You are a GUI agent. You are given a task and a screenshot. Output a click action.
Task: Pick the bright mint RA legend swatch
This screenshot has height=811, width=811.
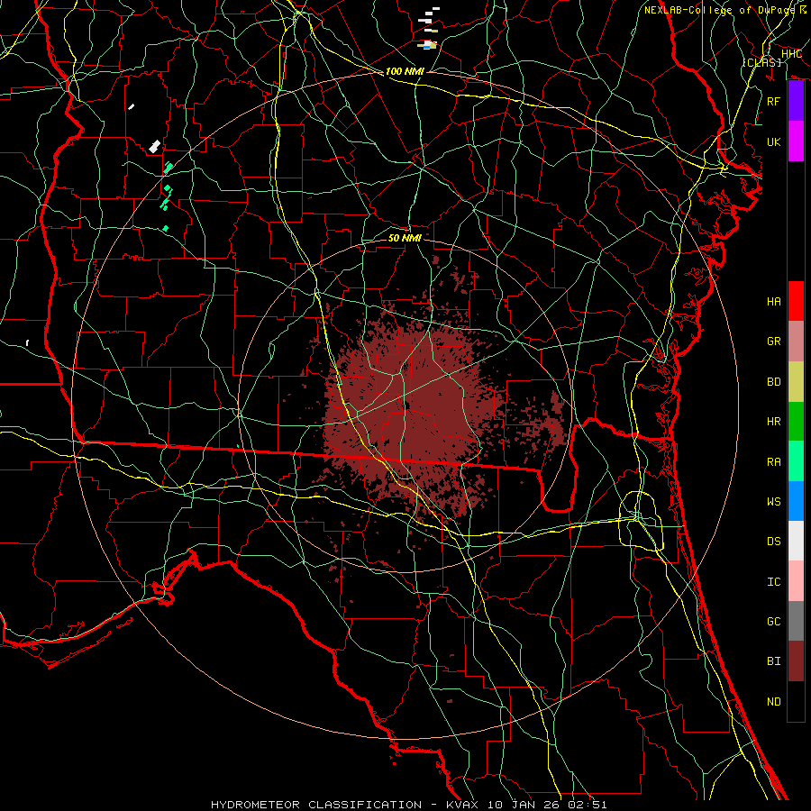(x=796, y=461)
